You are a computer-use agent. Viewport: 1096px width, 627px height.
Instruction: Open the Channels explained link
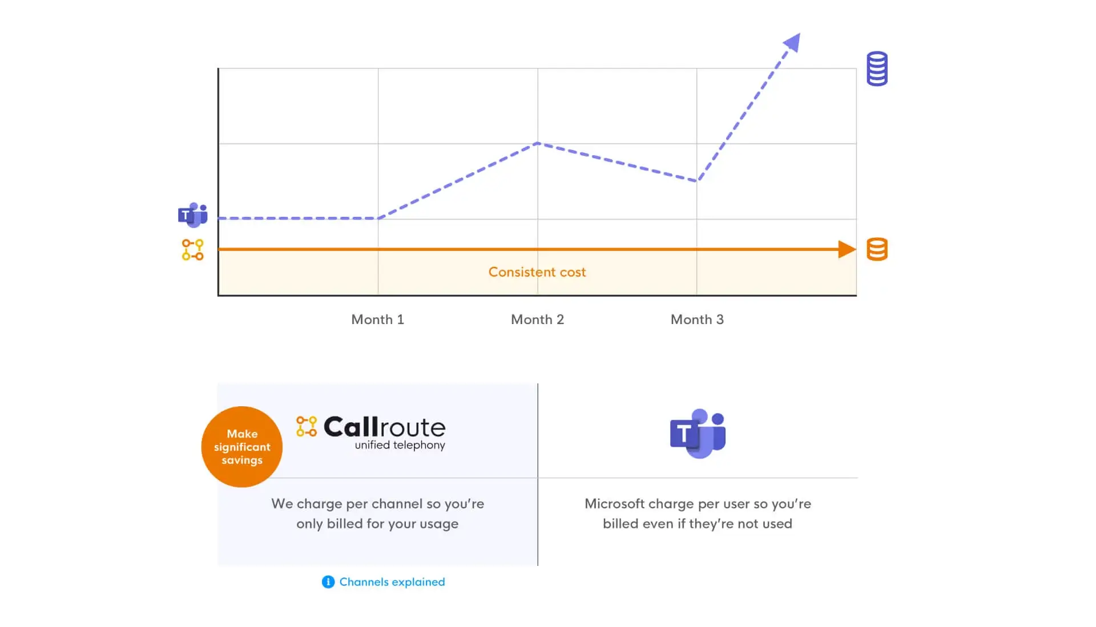pos(392,582)
